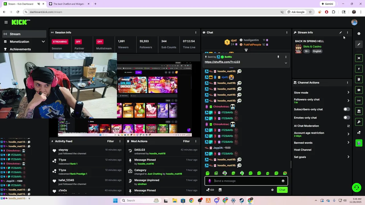The width and height of the screenshot is (365, 205).
Task: Toggle the Multistream OFF badge
Action: [100, 42]
